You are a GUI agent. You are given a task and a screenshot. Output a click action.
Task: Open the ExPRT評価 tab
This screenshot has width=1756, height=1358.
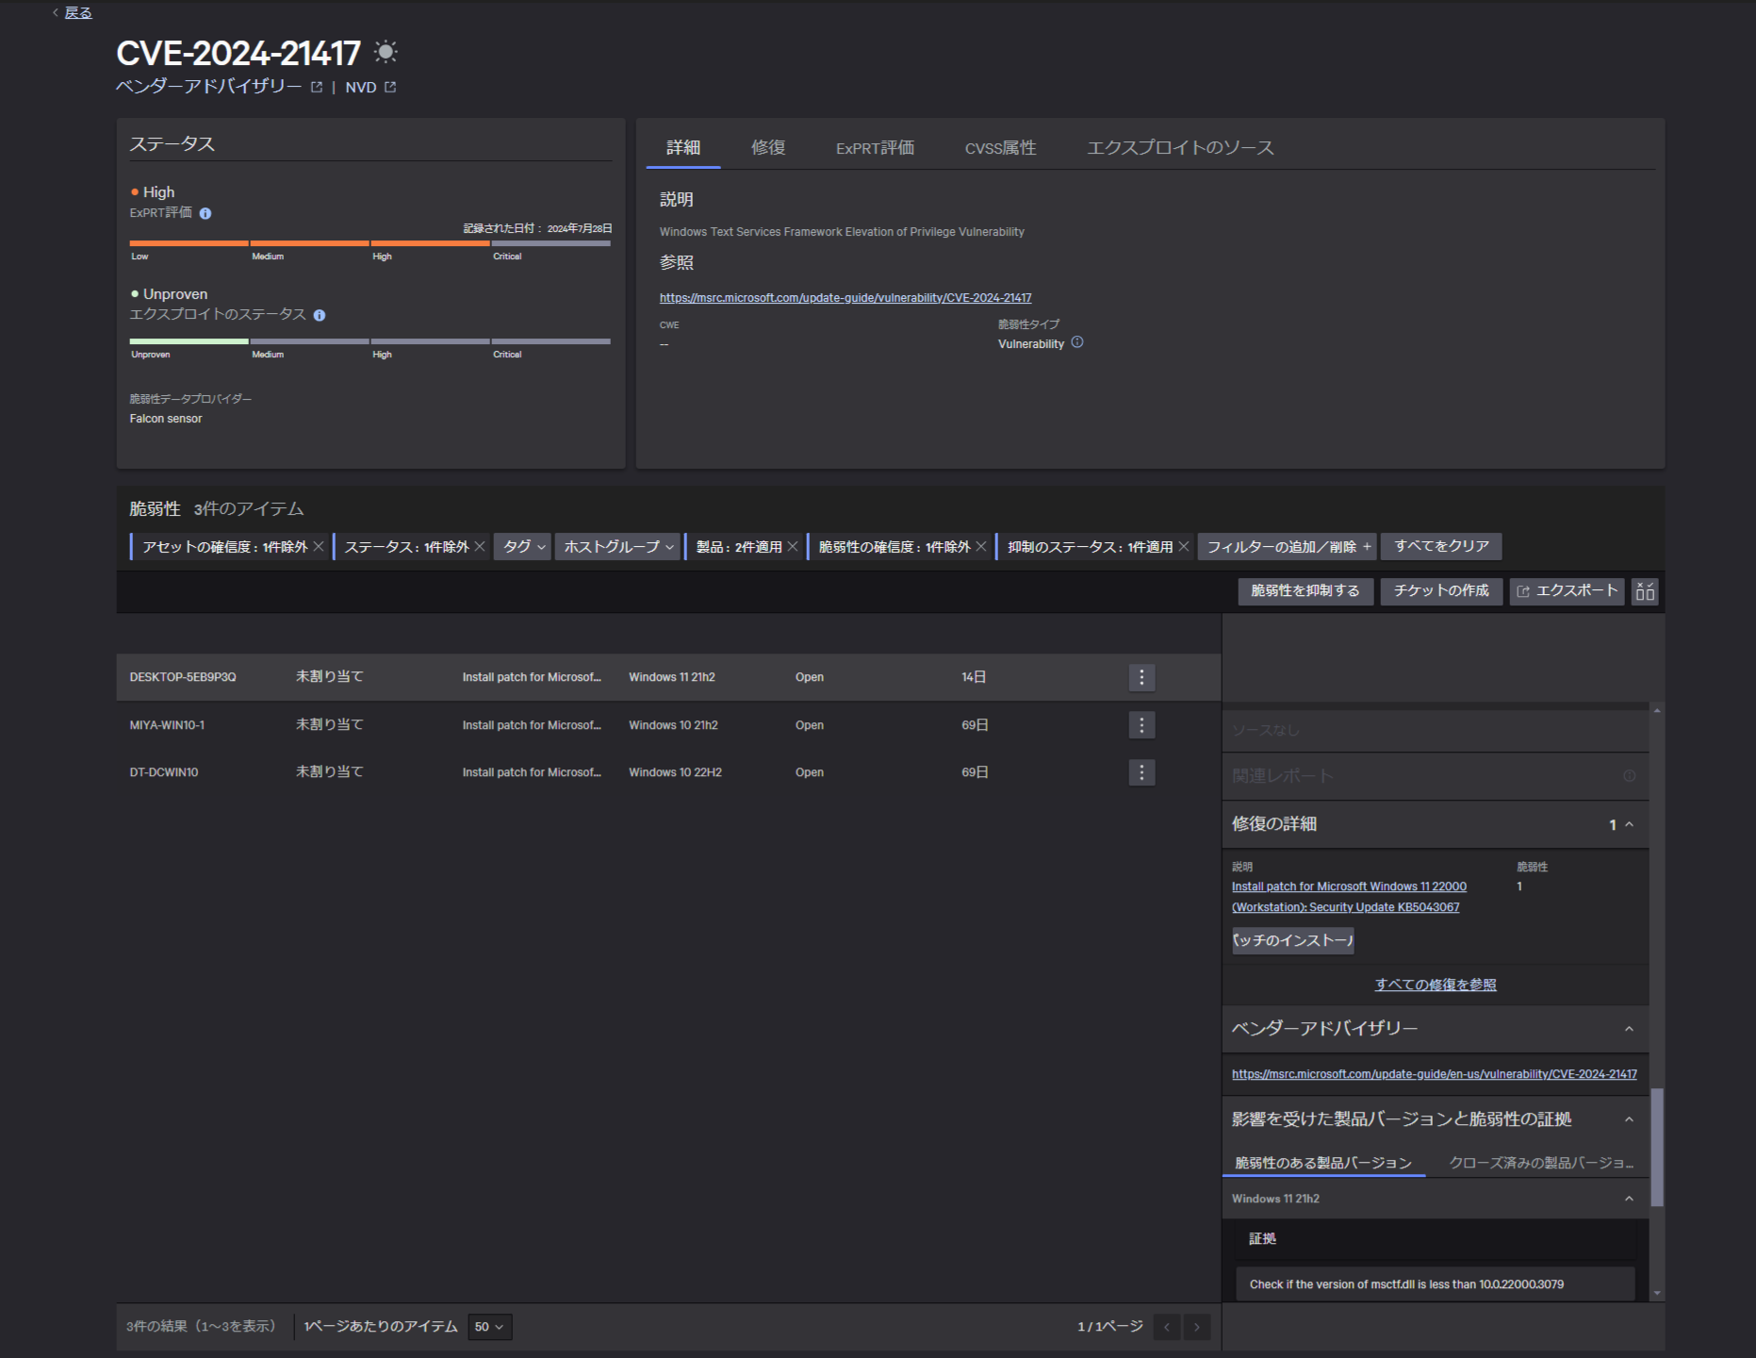pyautogui.click(x=875, y=147)
